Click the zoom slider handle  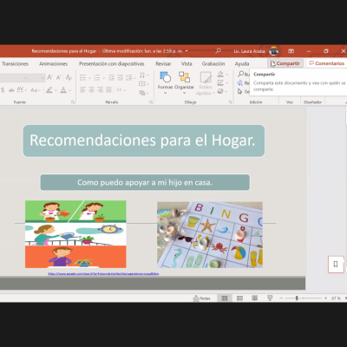tap(297, 298)
